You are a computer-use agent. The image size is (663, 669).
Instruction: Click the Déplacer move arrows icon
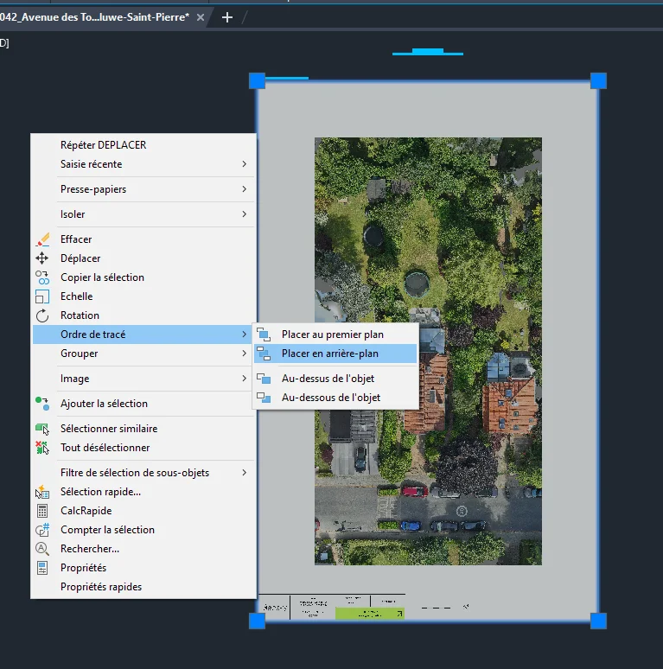42,258
